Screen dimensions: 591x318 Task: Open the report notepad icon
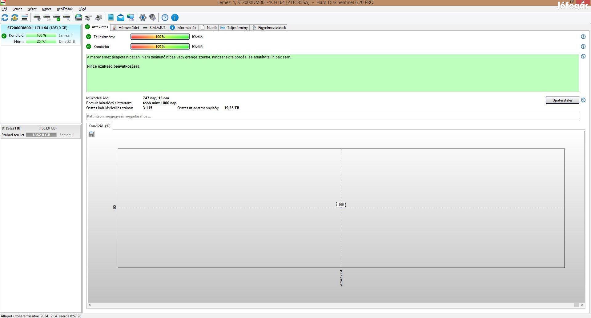point(111,18)
